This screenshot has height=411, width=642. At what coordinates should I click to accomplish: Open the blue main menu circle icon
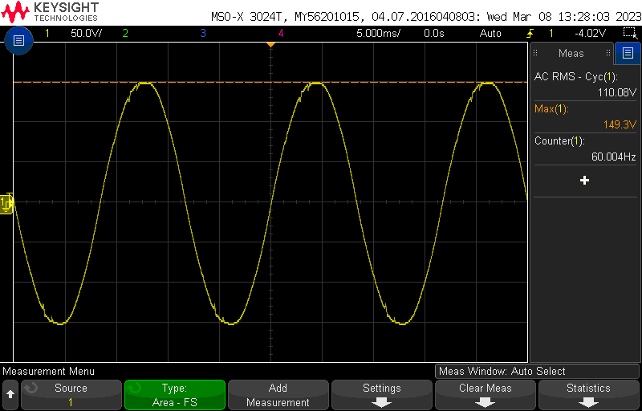[x=18, y=40]
